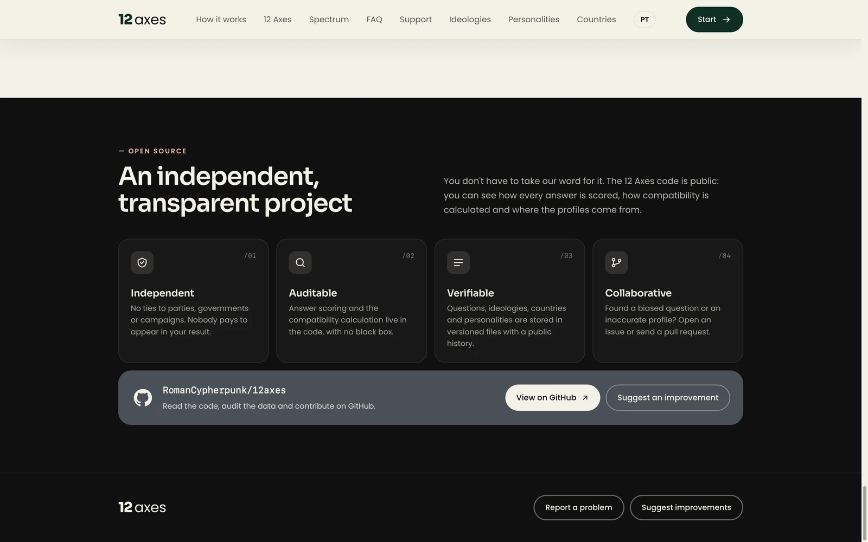Click the Independent card heading
Viewport: 868px width, 542px height.
tap(162, 293)
